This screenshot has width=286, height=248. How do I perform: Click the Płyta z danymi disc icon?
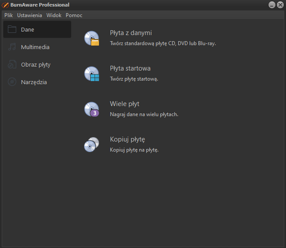click(x=92, y=38)
